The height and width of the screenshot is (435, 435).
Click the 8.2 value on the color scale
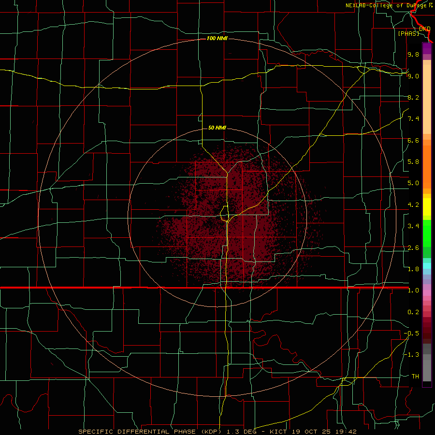pos(413,97)
